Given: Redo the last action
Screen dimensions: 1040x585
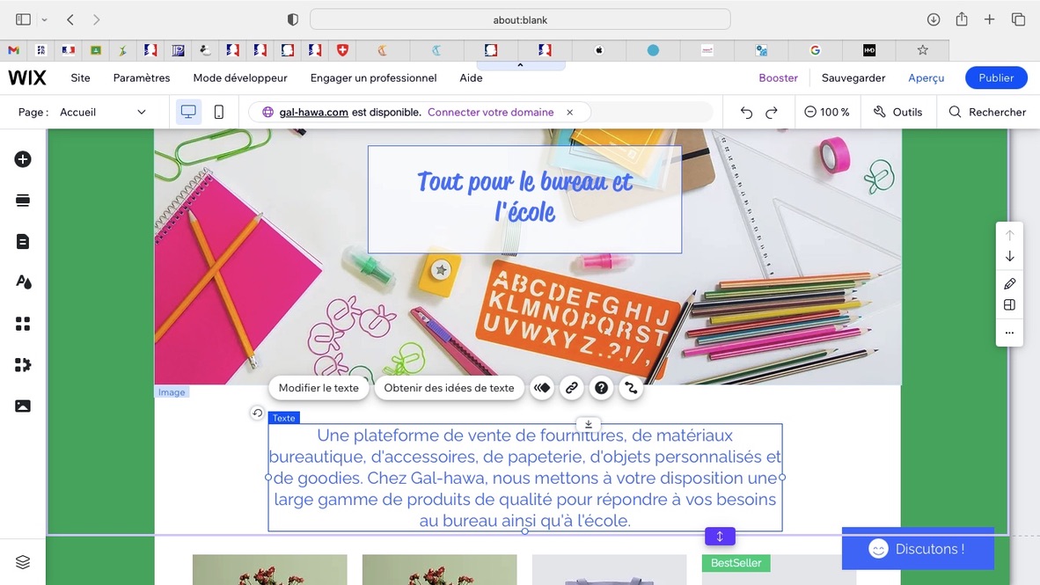Looking at the screenshot, I should [772, 112].
